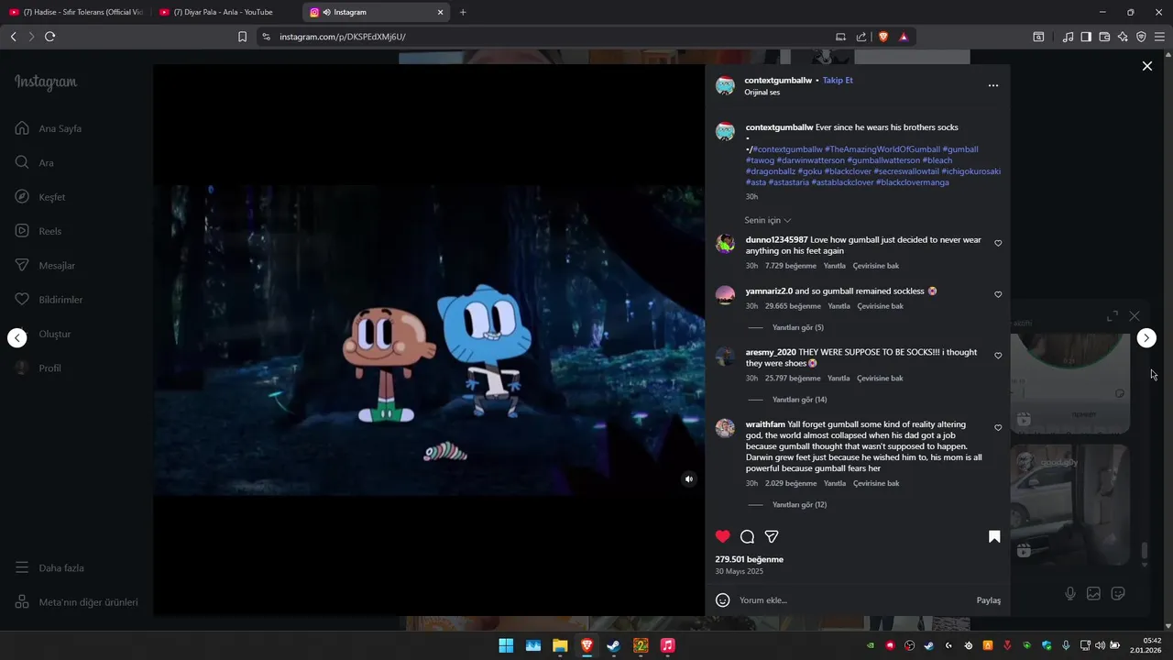Click the cartoon video to pause
Screen dimensions: 1173x660
click(x=428, y=339)
